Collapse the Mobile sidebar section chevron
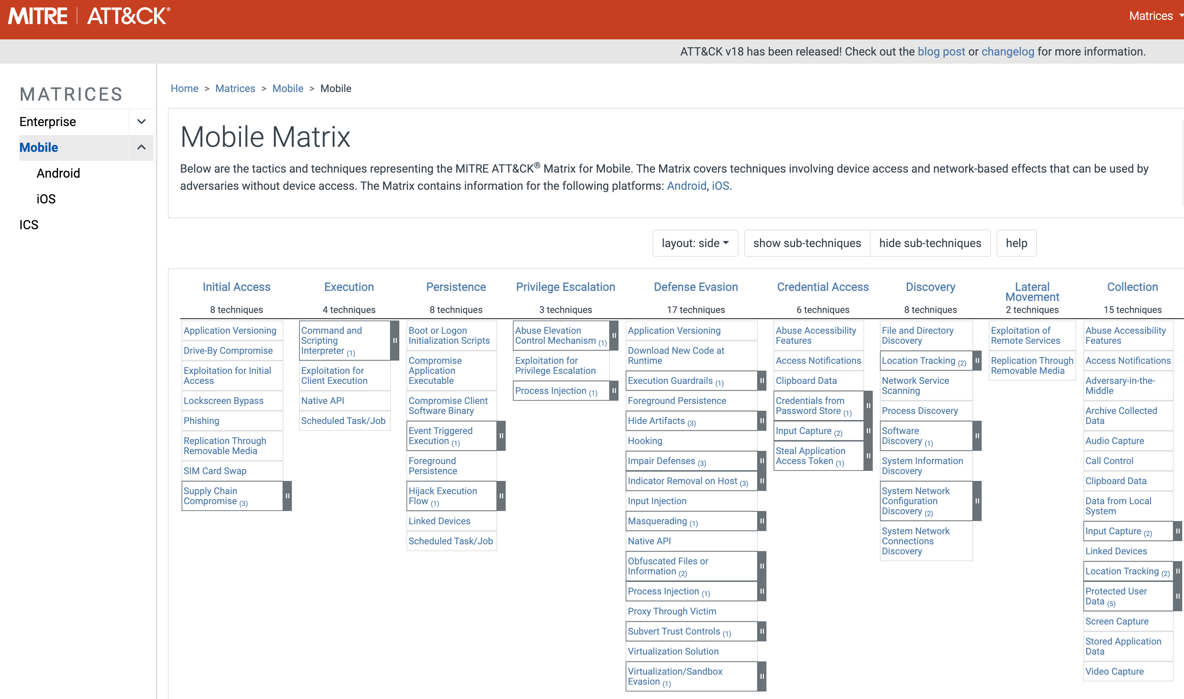Screen dimensions: 1184x699 point(141,148)
